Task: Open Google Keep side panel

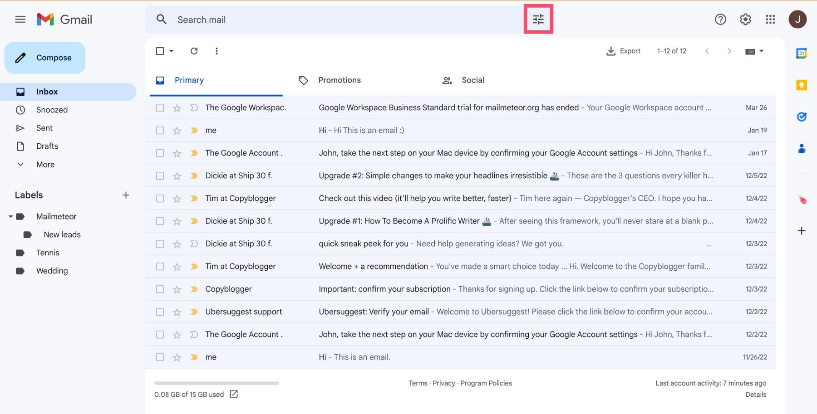Action: 802,85
